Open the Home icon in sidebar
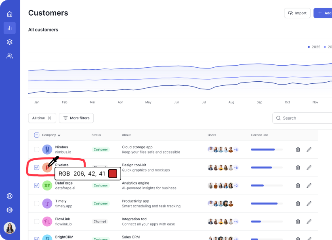The height and width of the screenshot is (240, 332). point(10,14)
